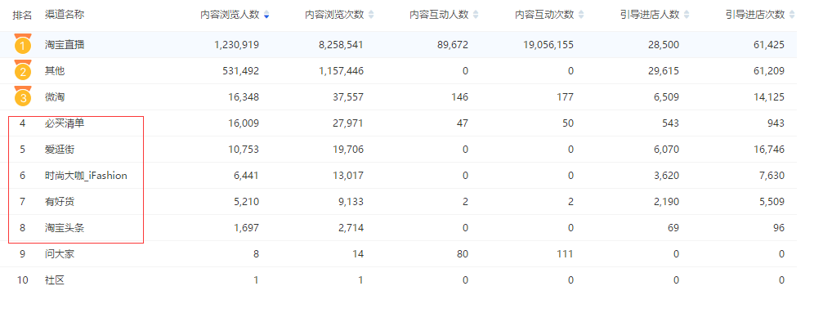Click the 内容互动次数 header label

pyautogui.click(x=544, y=15)
